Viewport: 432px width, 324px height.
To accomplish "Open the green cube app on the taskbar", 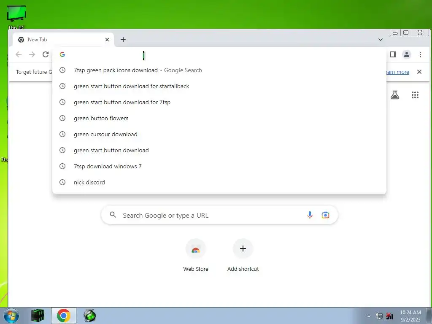I will [38, 316].
